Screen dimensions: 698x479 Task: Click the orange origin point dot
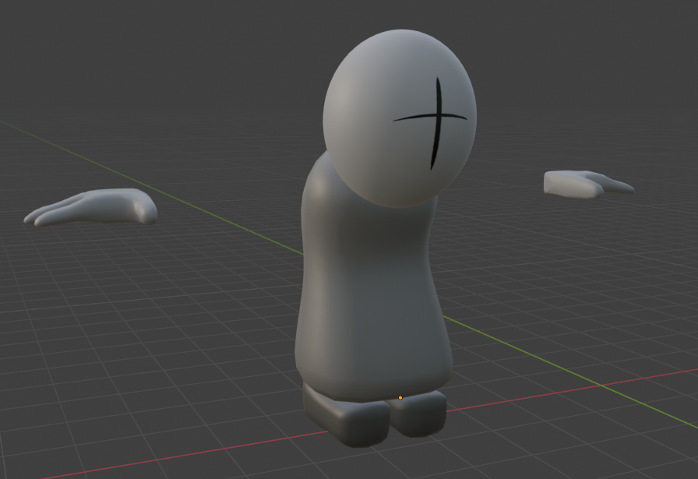[x=400, y=398]
